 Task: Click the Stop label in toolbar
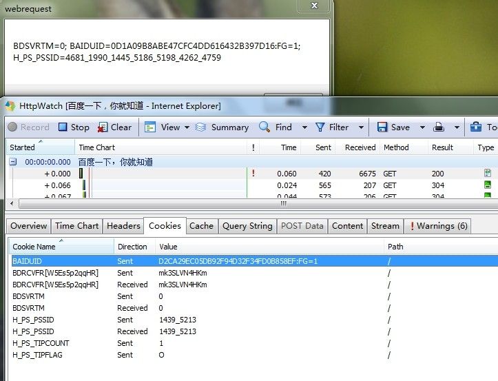click(80, 127)
